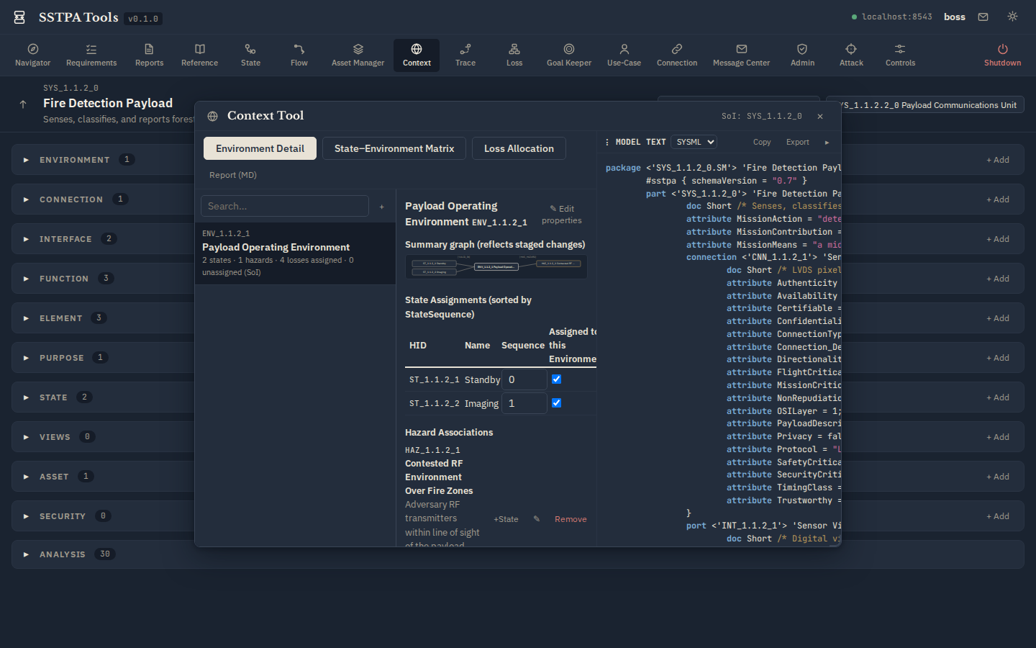Expand the ANALYSIS section
The image size is (1036, 648).
pos(26,554)
